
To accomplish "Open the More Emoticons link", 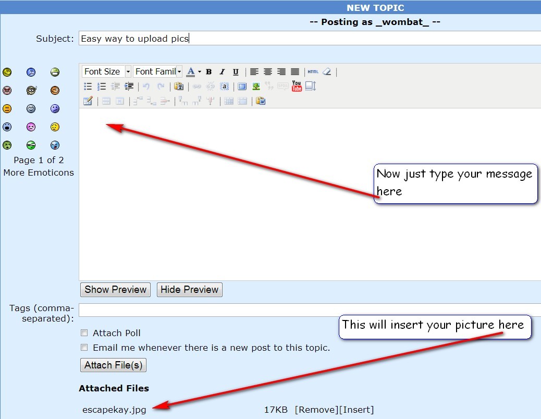I will (39, 172).
